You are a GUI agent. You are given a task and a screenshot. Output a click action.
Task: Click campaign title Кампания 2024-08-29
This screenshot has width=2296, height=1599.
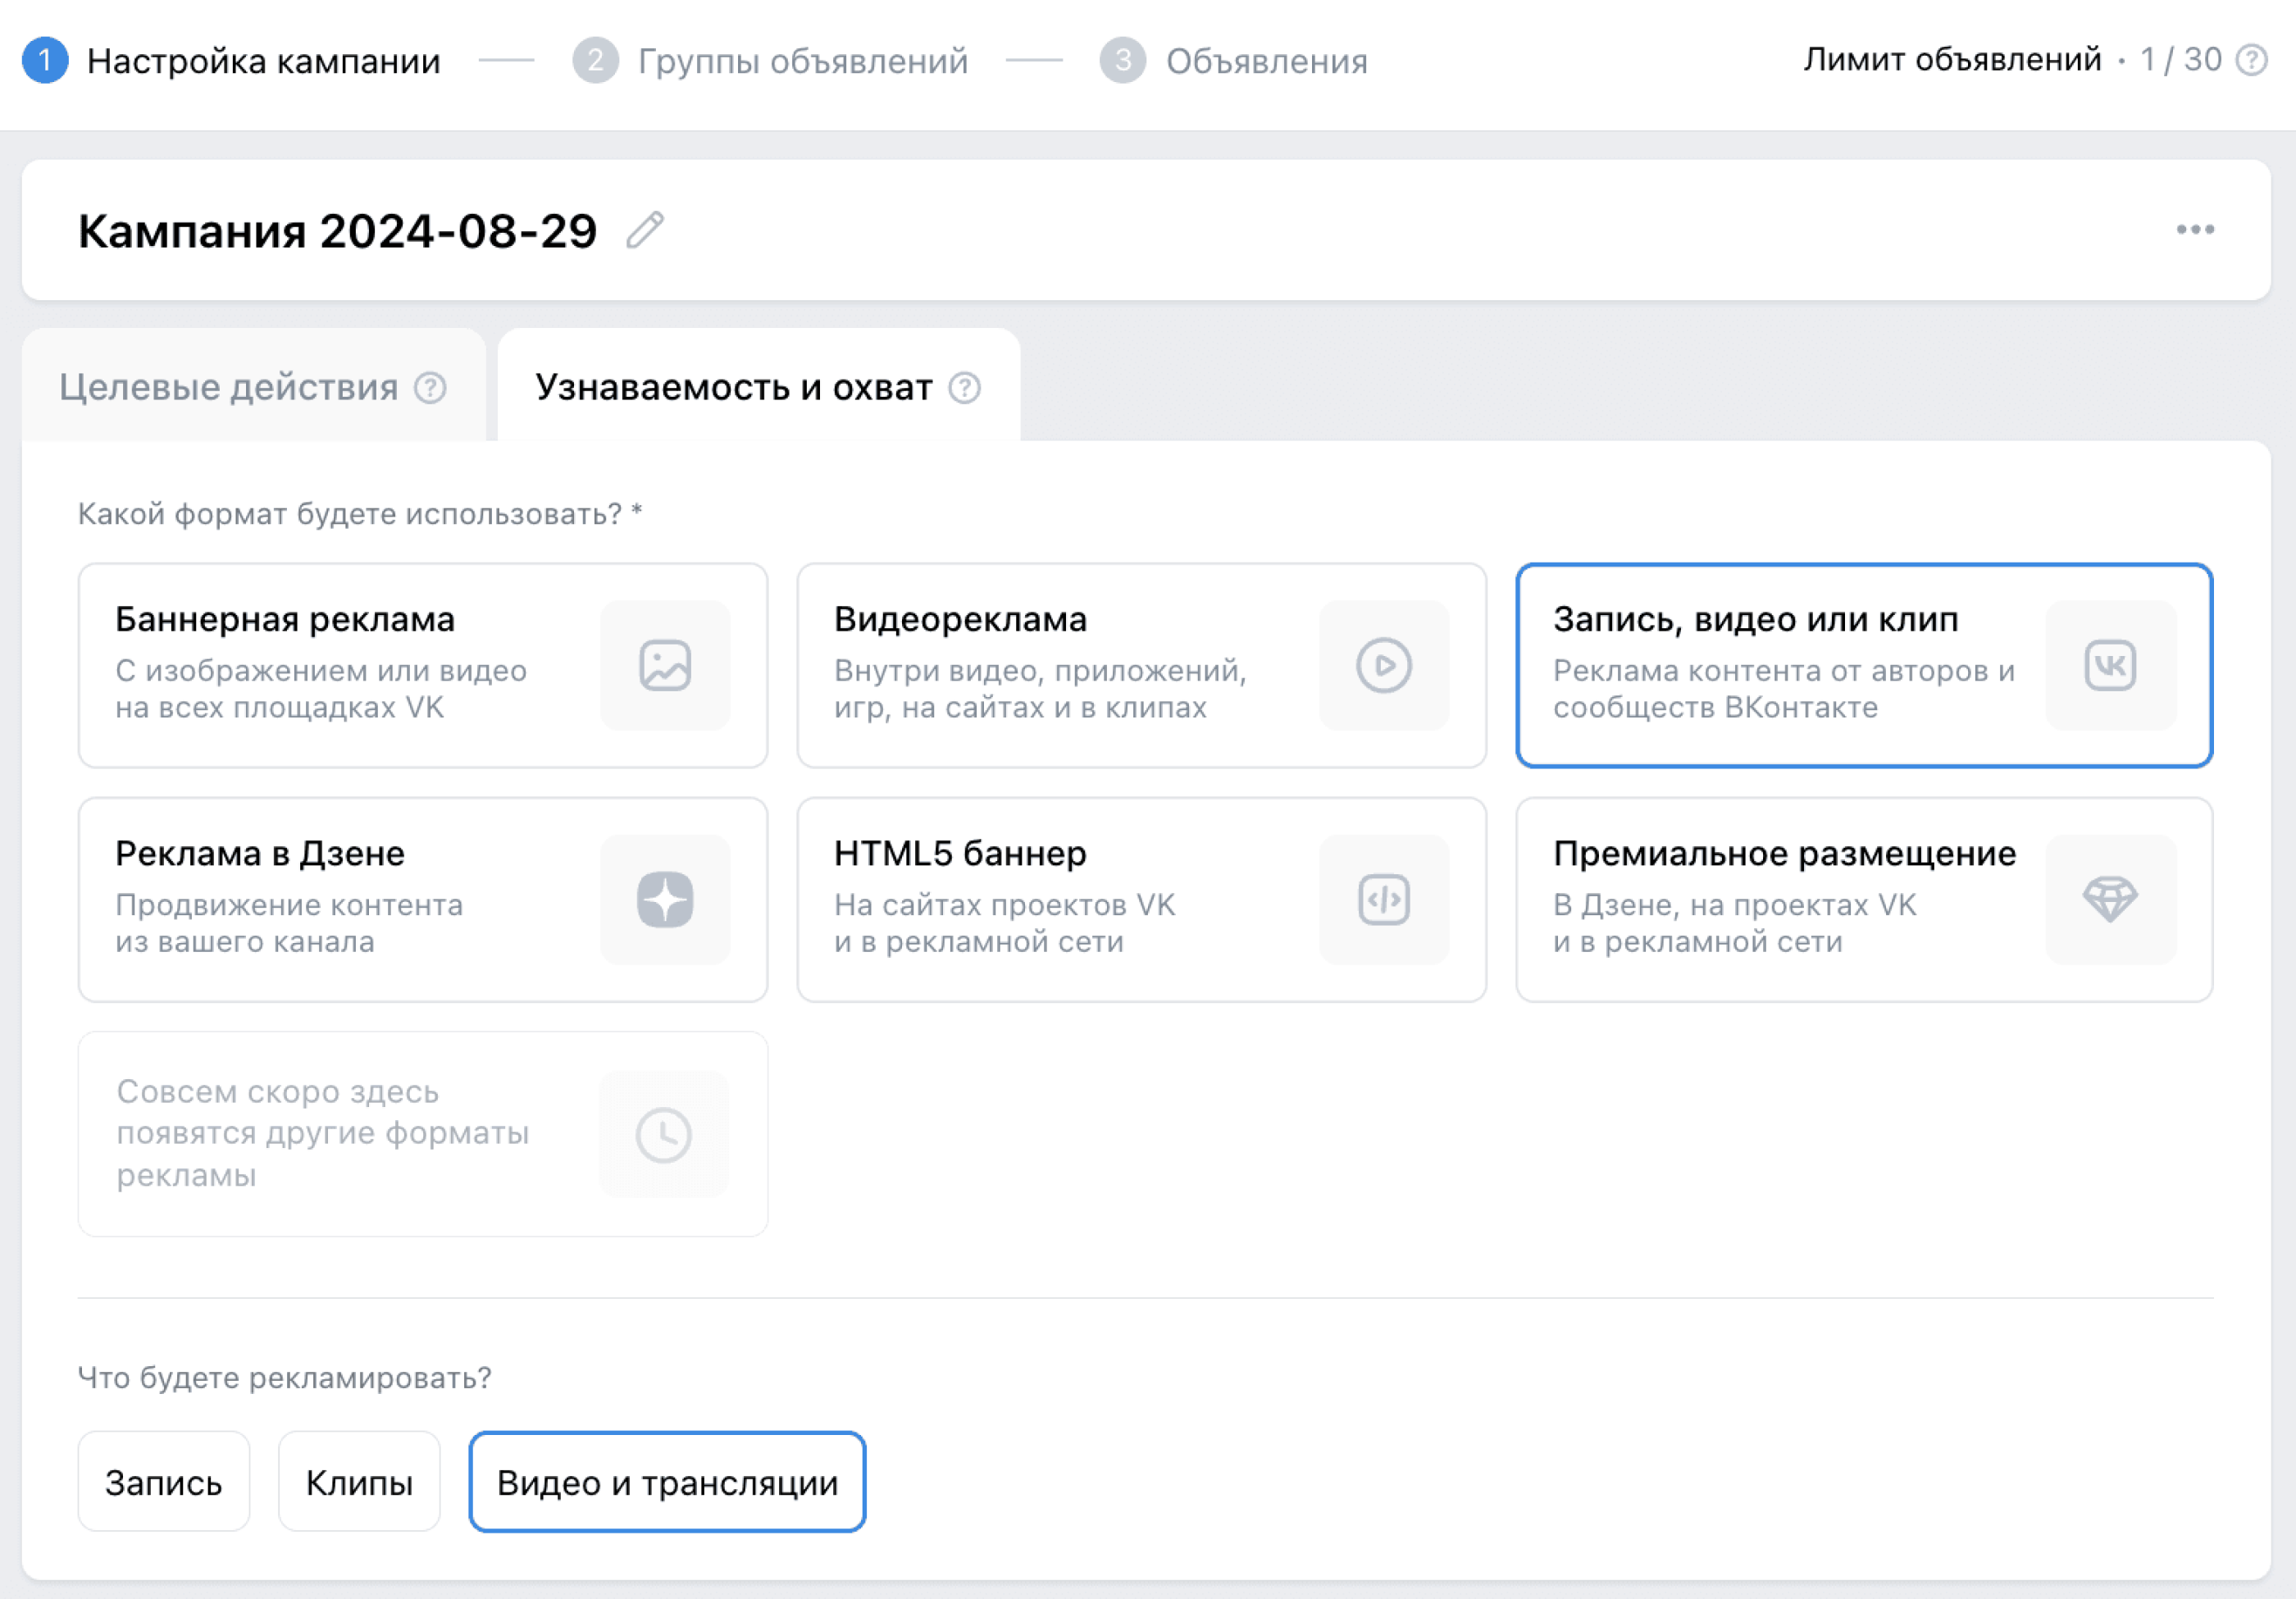tap(338, 231)
